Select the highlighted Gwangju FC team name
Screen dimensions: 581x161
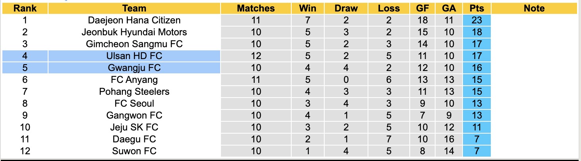pos(134,68)
